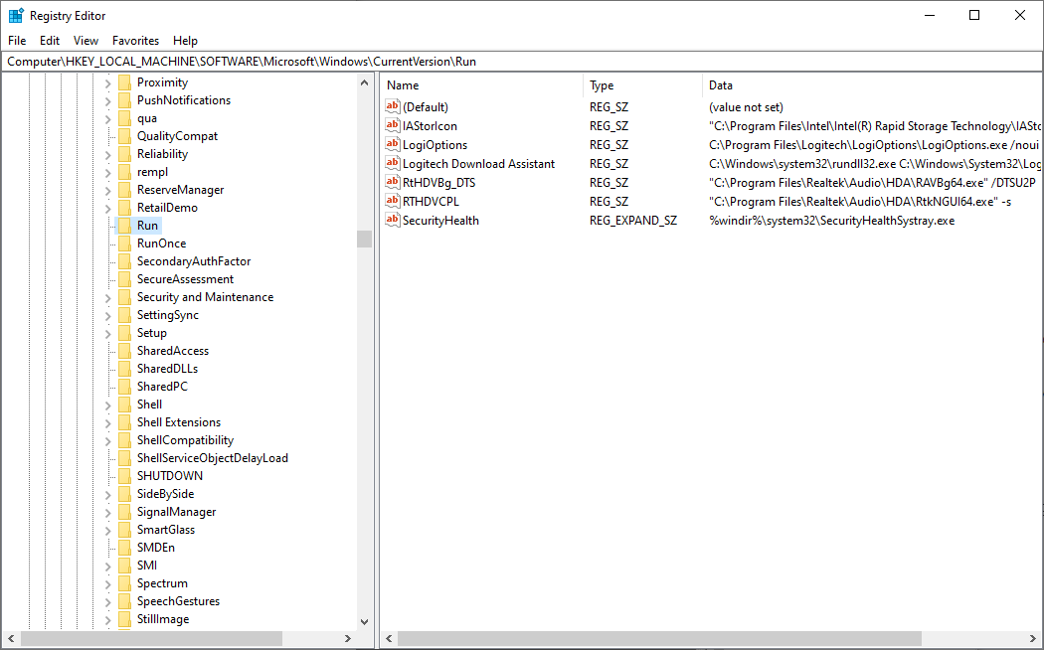Expand the SmartGlass key
Image resolution: width=1044 pixels, height=650 pixels.
107,531
